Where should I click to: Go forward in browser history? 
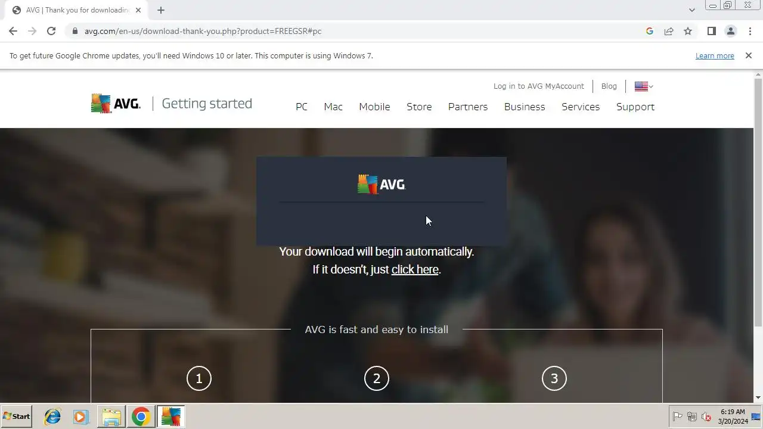pos(32,31)
